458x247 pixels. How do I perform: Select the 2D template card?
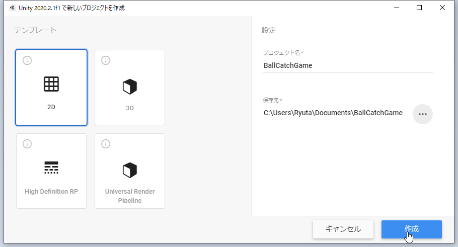click(51, 88)
